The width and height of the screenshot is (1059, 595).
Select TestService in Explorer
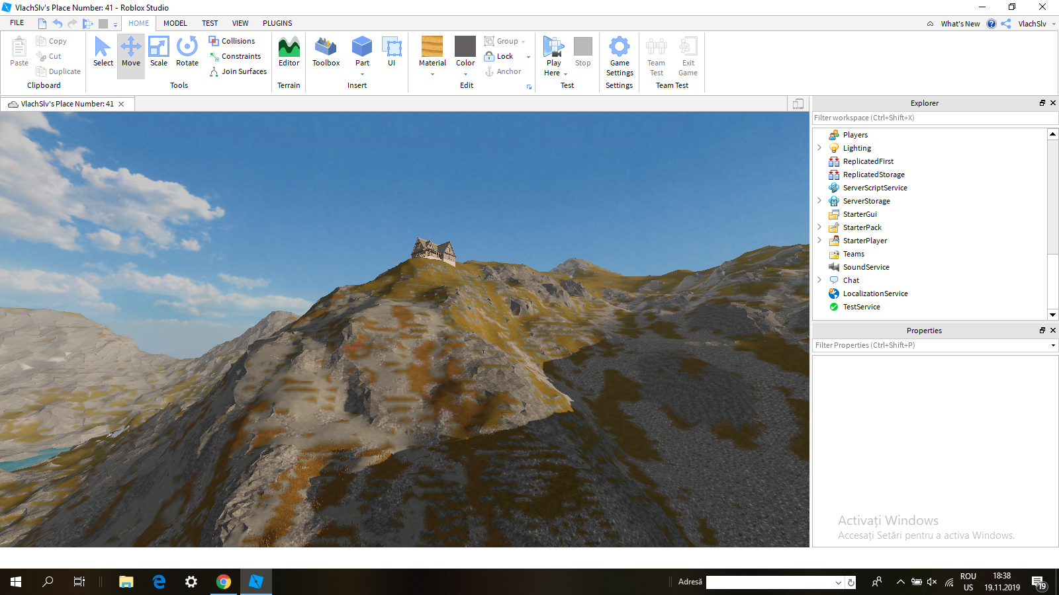tap(861, 307)
